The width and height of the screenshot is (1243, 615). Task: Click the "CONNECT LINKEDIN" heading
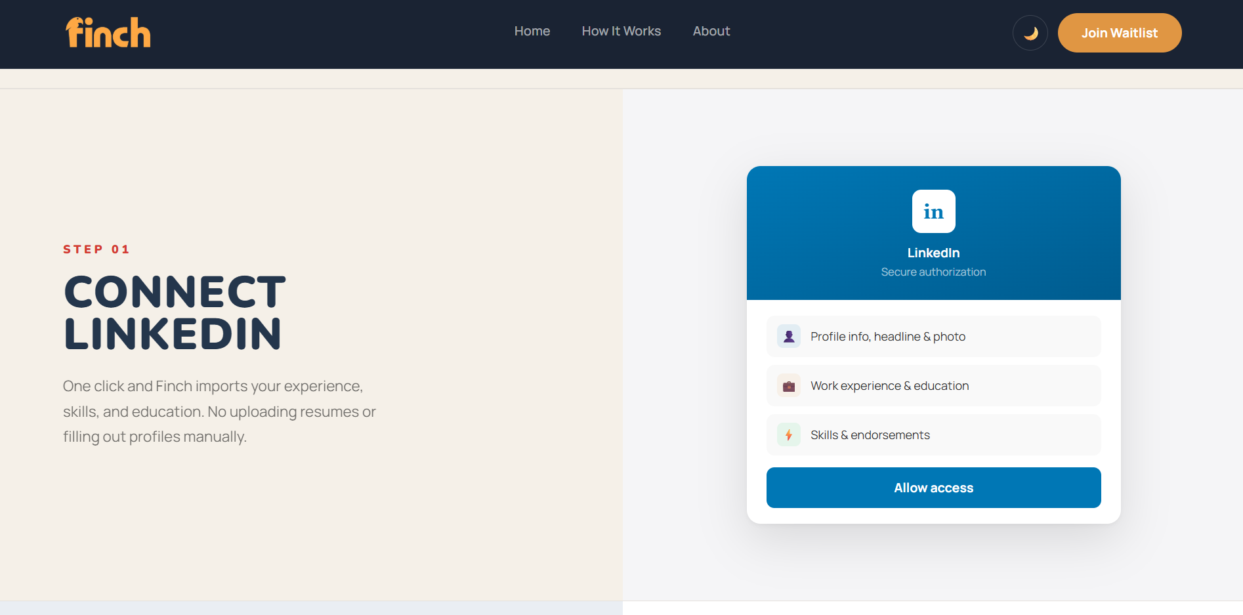point(175,312)
